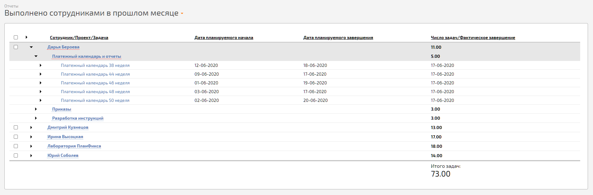Sort by Сотрудник/Проект/Задача column
593x195 pixels.
(x=79, y=38)
